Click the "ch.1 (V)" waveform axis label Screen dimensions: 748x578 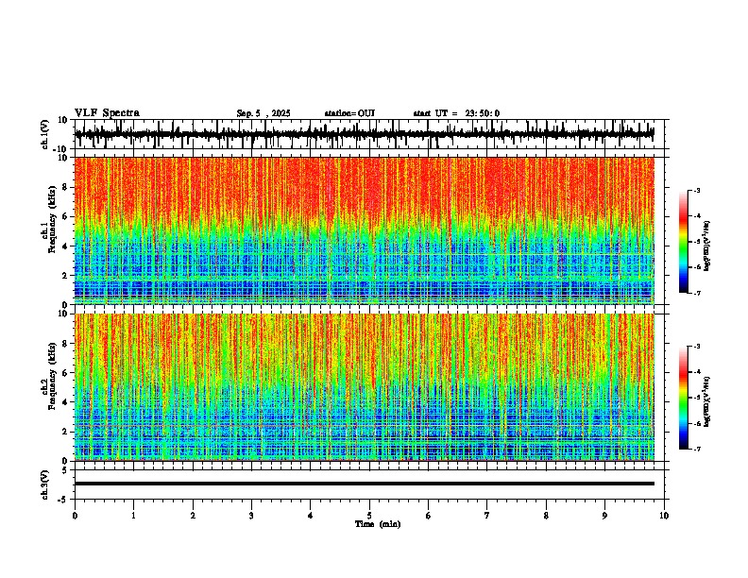[45, 134]
